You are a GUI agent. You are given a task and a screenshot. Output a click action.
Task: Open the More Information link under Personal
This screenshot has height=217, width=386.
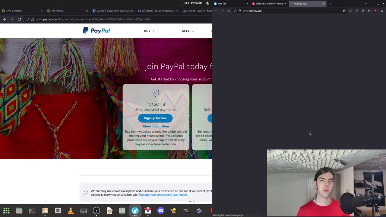156,126
